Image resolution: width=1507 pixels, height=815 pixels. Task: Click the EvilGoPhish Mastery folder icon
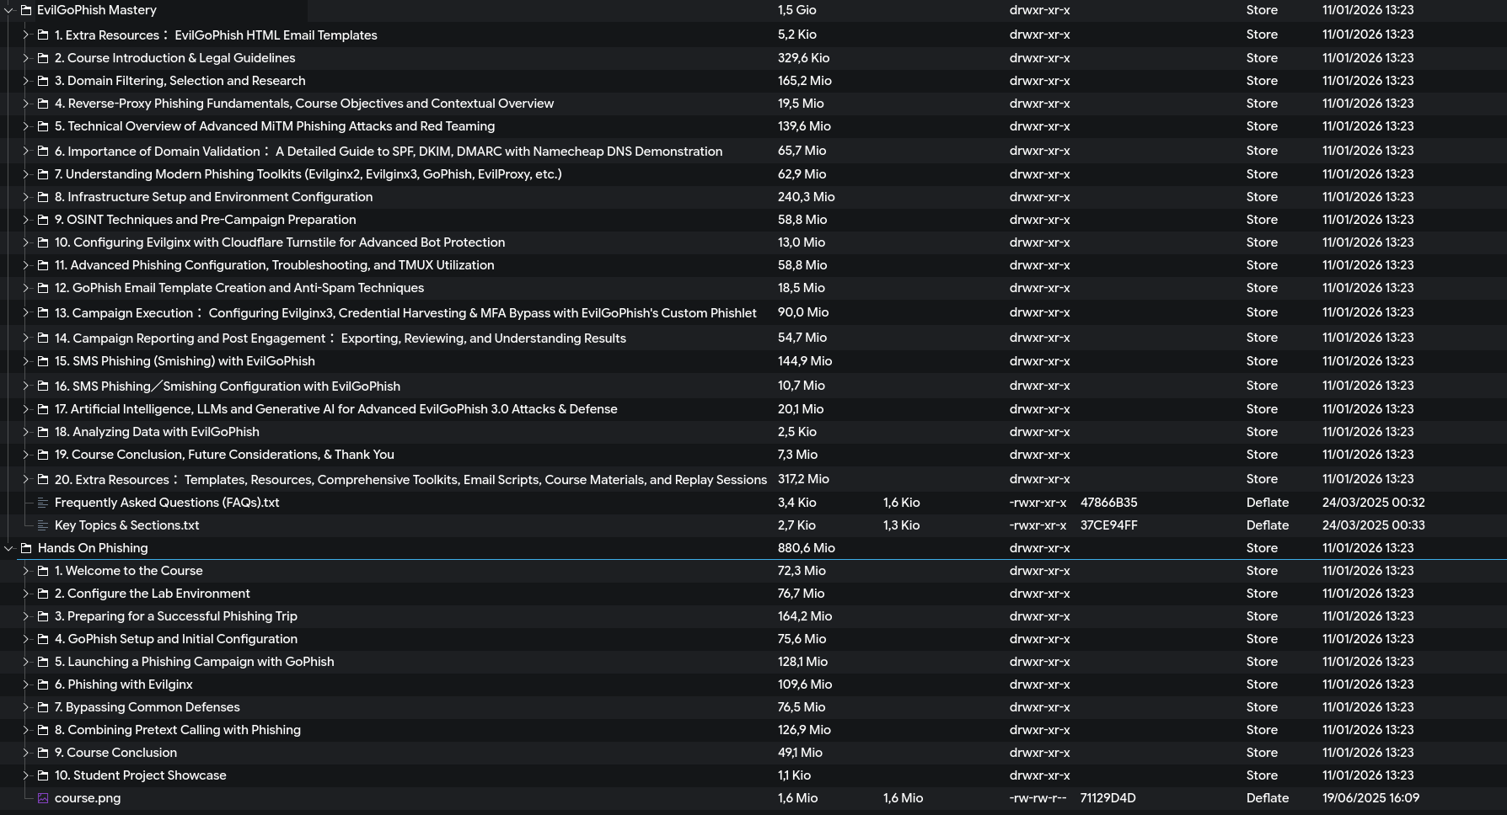click(26, 11)
